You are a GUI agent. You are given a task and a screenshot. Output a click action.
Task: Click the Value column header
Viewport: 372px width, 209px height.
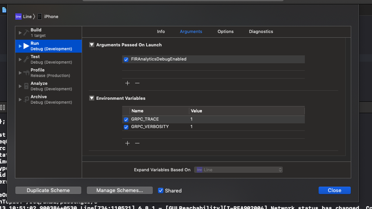(x=247, y=111)
